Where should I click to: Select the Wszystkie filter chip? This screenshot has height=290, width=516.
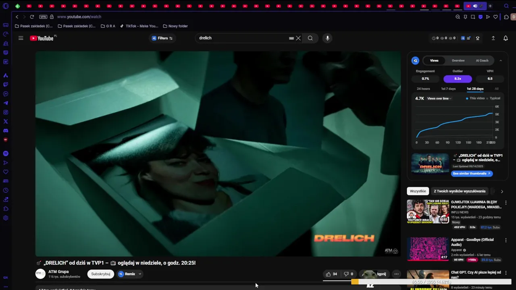point(418,191)
